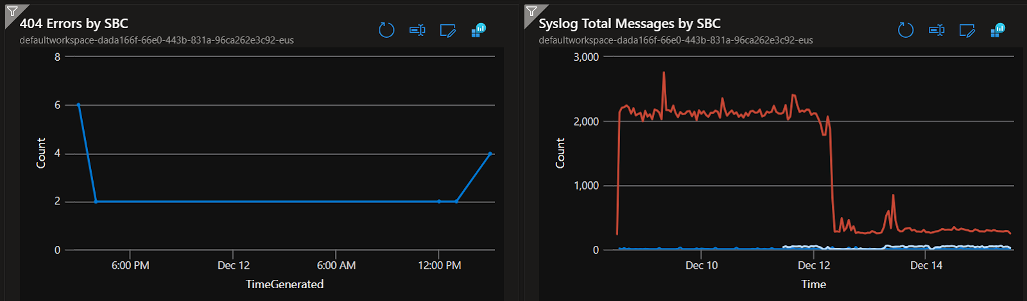
Task: Click the Dec 10 axis label
Action: [x=702, y=266]
